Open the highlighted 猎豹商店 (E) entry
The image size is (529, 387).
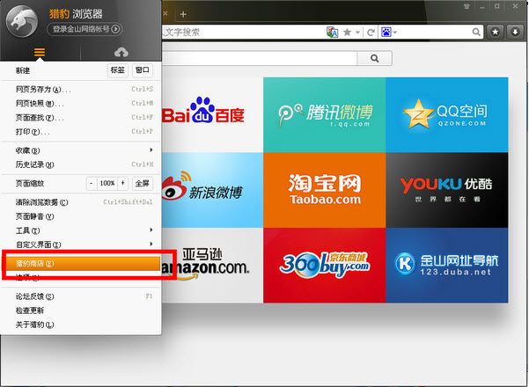click(x=83, y=263)
